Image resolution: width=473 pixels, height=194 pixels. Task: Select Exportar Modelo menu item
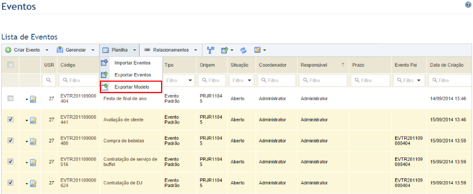point(130,87)
